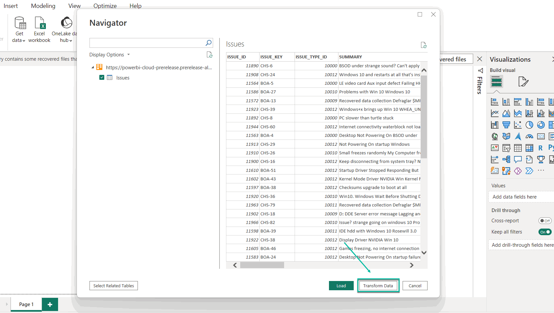The image size is (554, 313).
Task: Select the Gauge visual icon
Action: (x=529, y=137)
